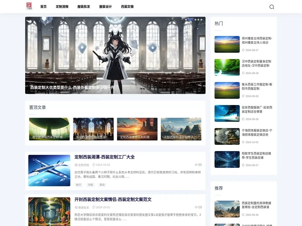The height and width of the screenshot is (226, 302).
Task: Click clock icon beside date in 开封 article
Action: (x=94, y=207)
